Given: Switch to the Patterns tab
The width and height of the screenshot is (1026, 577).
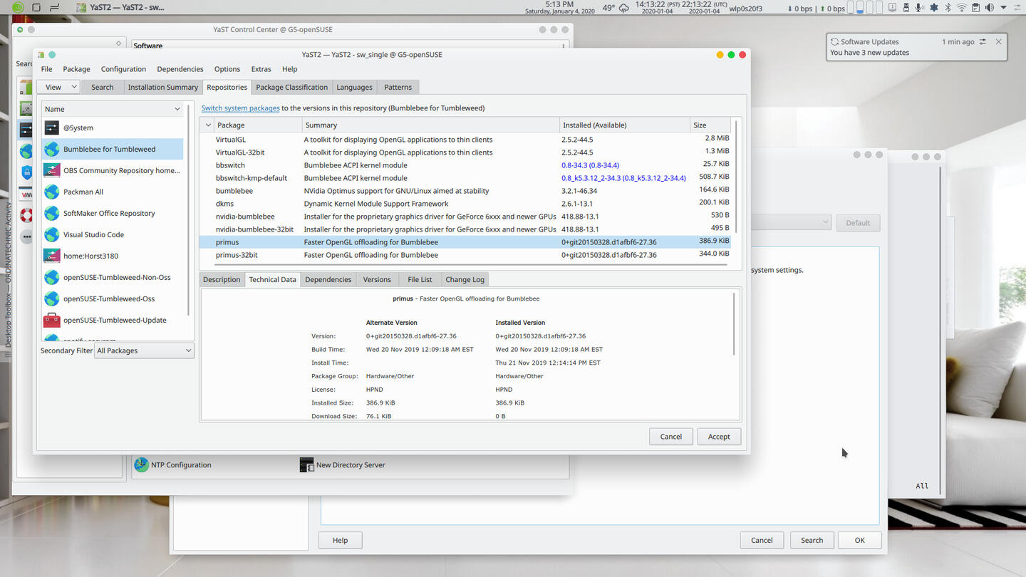Looking at the screenshot, I should (x=398, y=87).
